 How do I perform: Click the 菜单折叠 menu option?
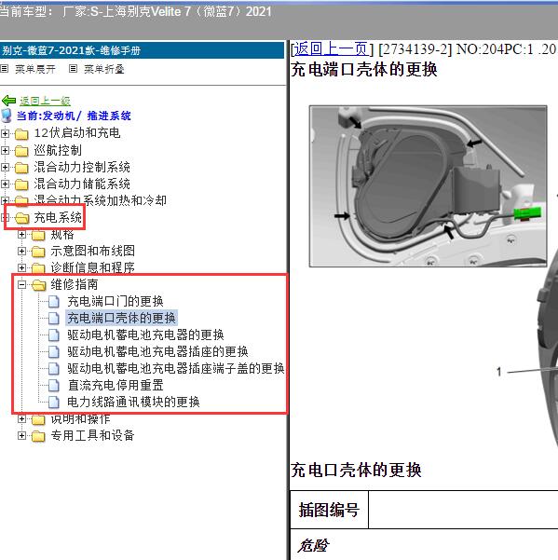(x=104, y=69)
